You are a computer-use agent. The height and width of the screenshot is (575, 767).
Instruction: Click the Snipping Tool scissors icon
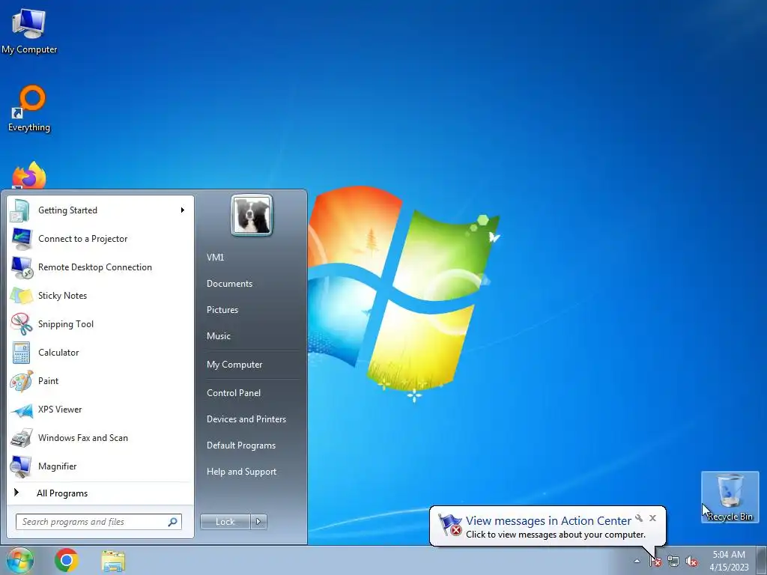(x=20, y=324)
